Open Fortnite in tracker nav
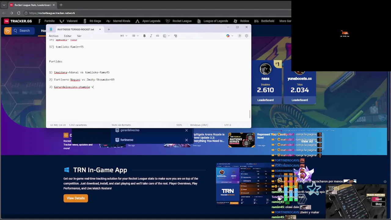 point(47,21)
